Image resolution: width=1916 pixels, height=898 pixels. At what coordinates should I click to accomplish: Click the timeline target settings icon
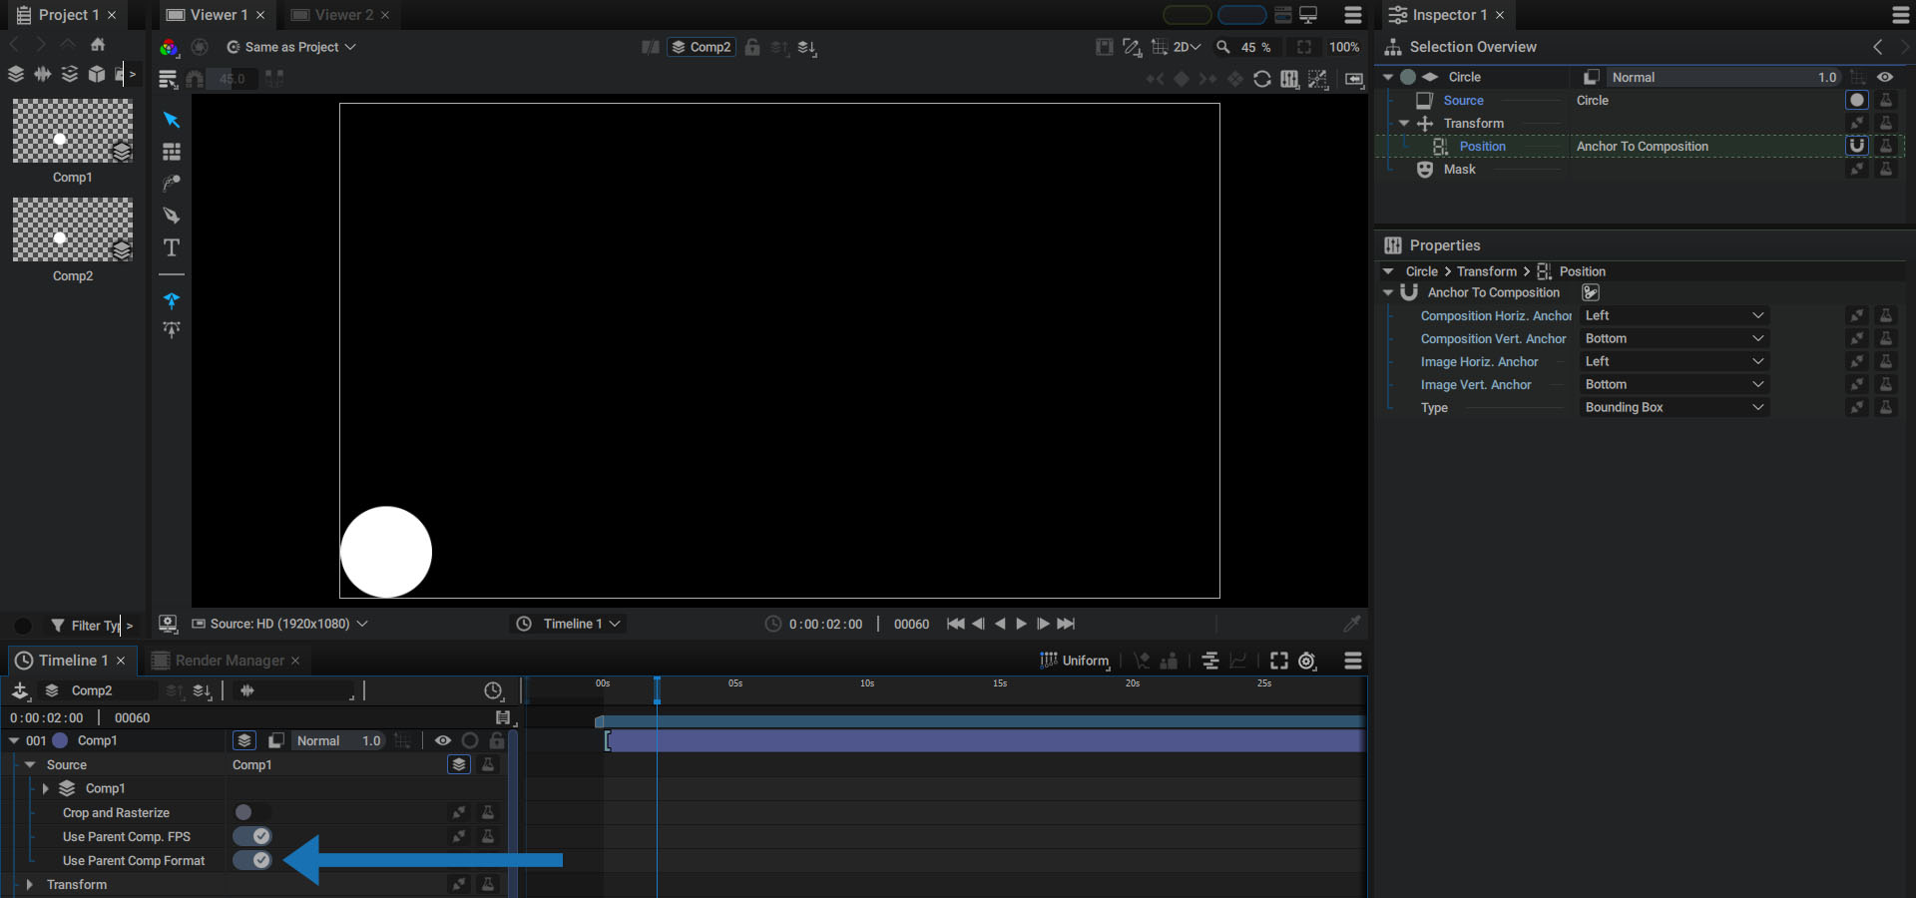[x=1307, y=661]
